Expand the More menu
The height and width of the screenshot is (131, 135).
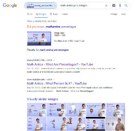click(x=65, y=14)
